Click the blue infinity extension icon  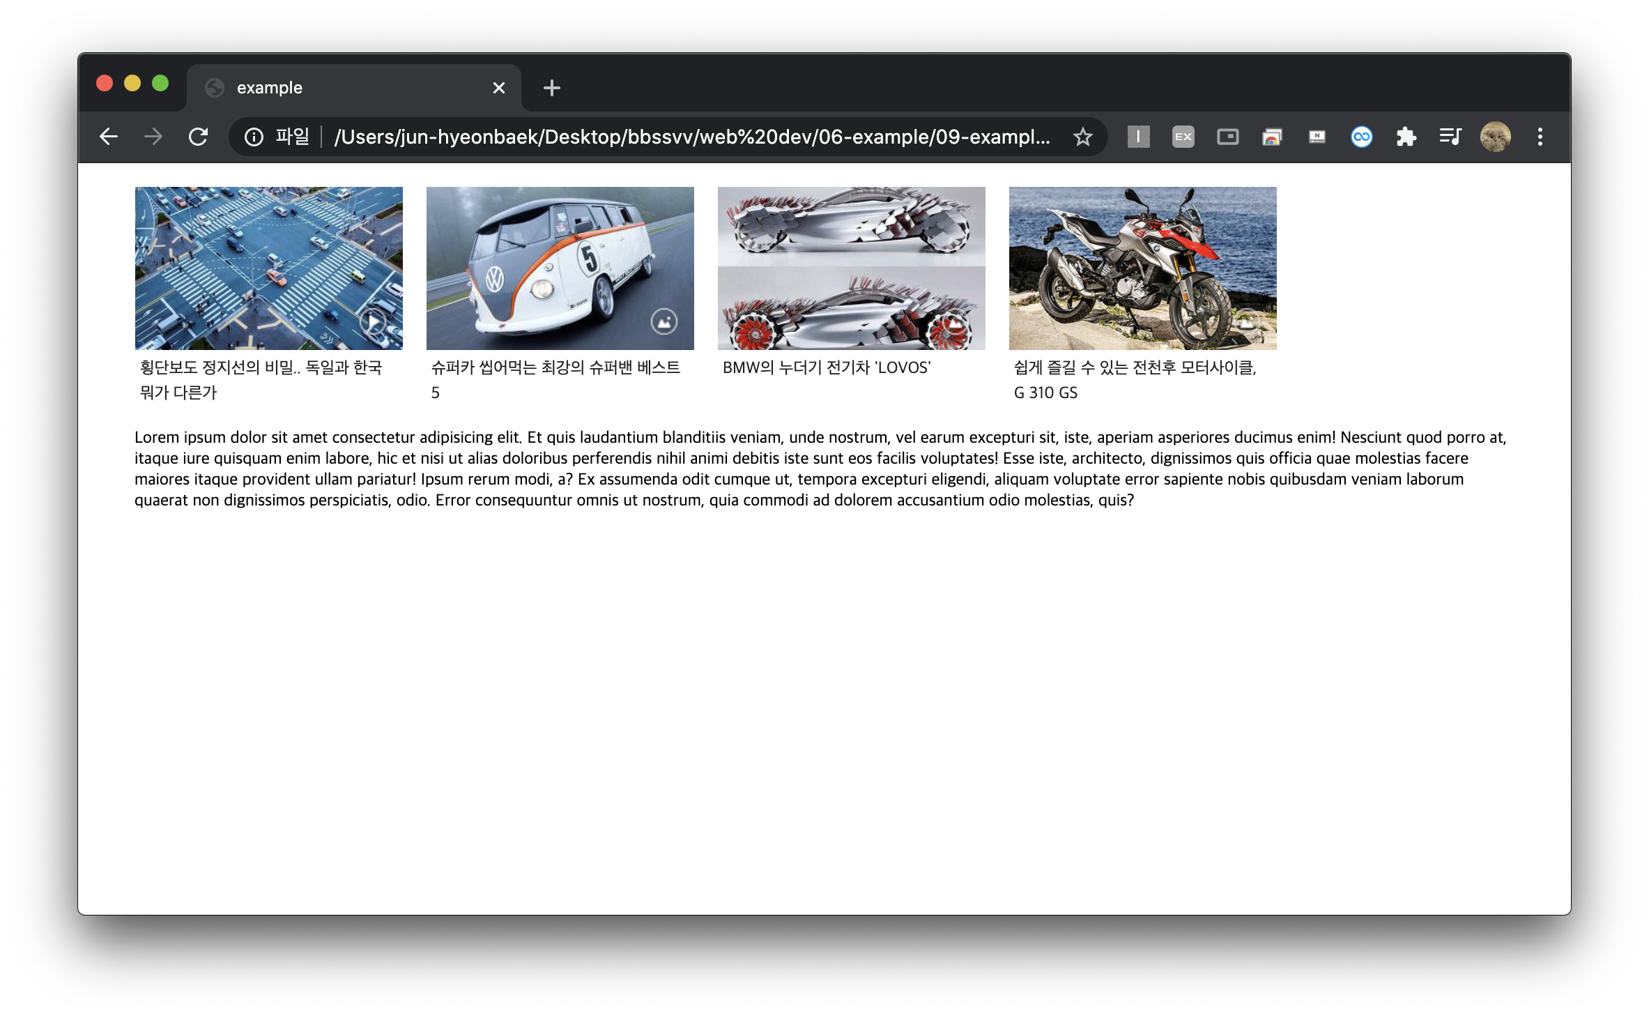[x=1361, y=137]
